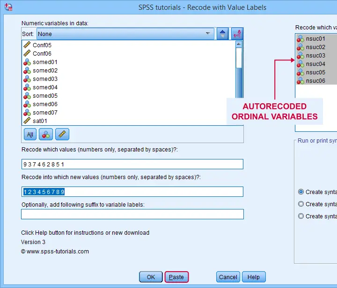Show All variables filter button
This screenshot has height=288, width=337.
(x=30, y=134)
